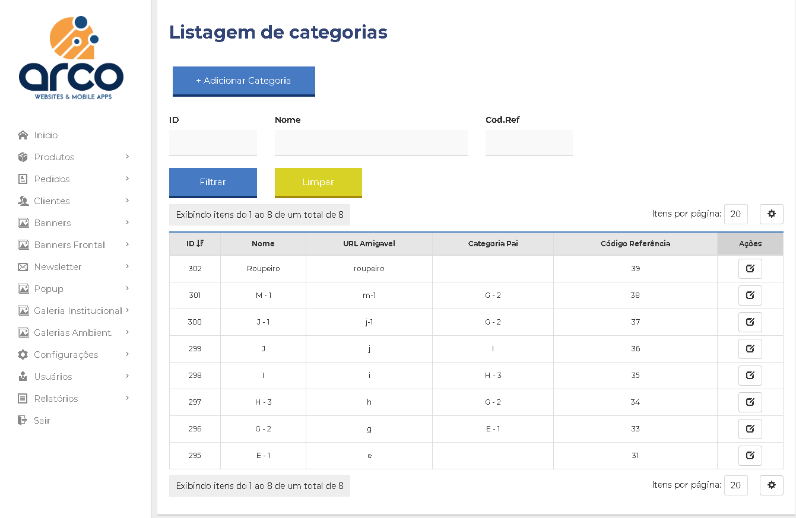Click the "H - 3" cell in Categoria Pai
Image resolution: width=796 pixels, height=518 pixels.
493,376
